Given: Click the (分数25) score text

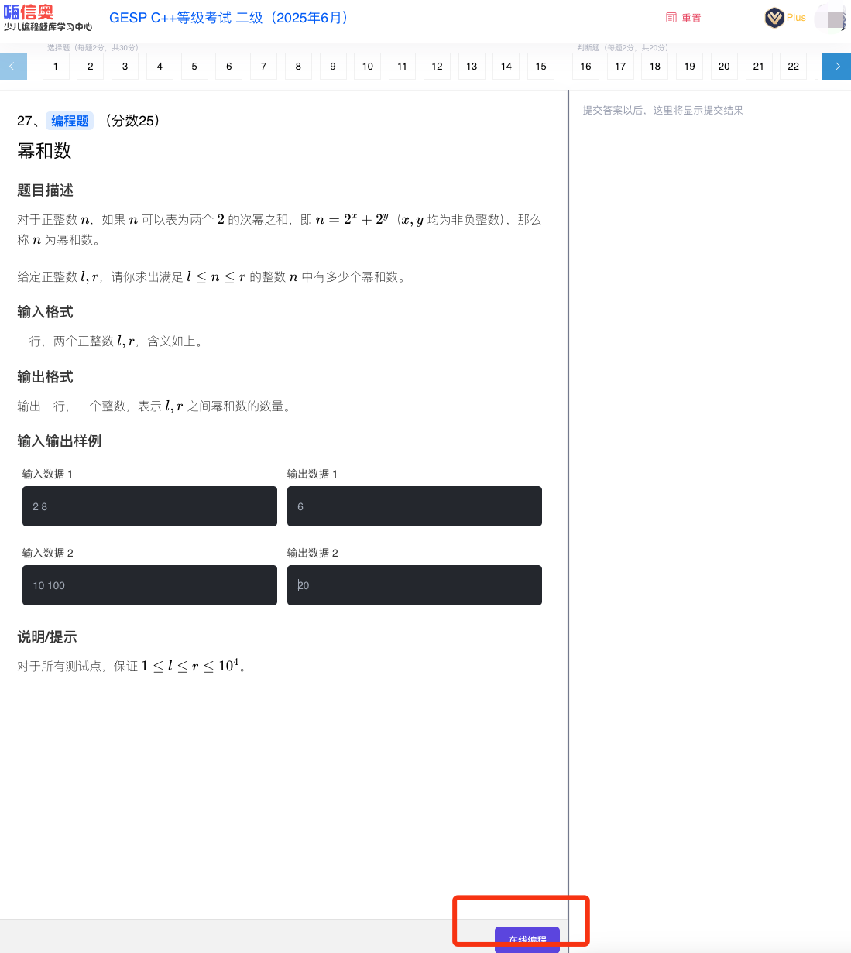Looking at the screenshot, I should click(132, 121).
